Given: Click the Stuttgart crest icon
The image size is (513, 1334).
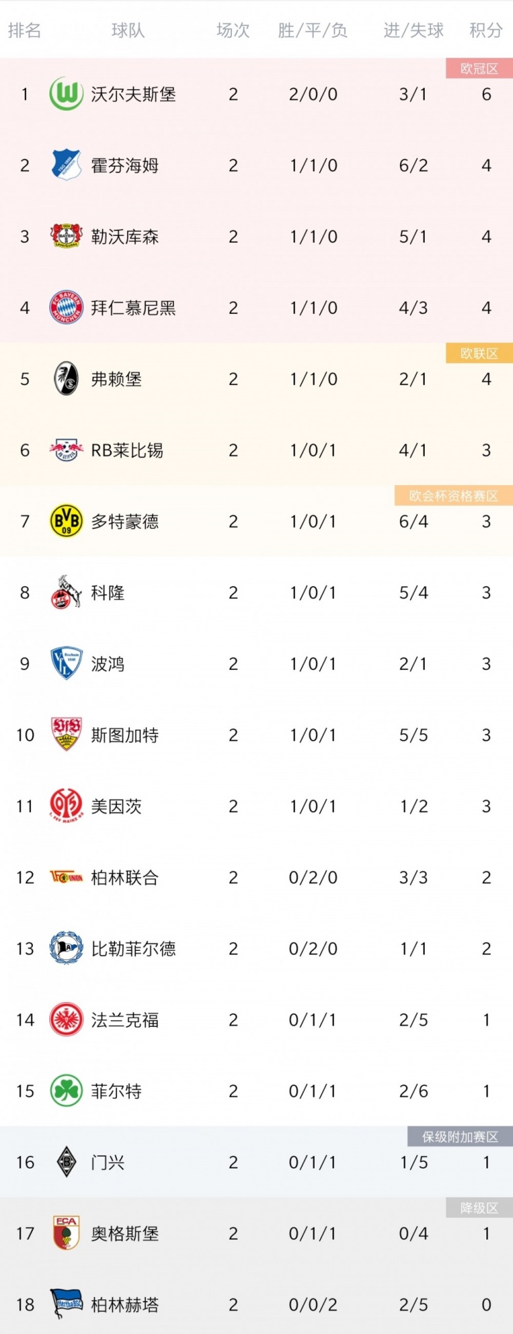Looking at the screenshot, I should (66, 734).
